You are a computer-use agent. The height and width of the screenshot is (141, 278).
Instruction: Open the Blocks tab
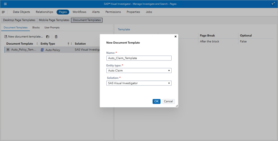click(x=36, y=27)
